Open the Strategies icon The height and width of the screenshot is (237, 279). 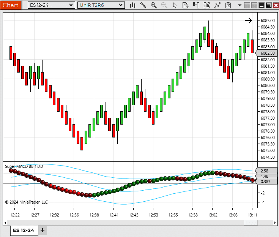[217, 5]
